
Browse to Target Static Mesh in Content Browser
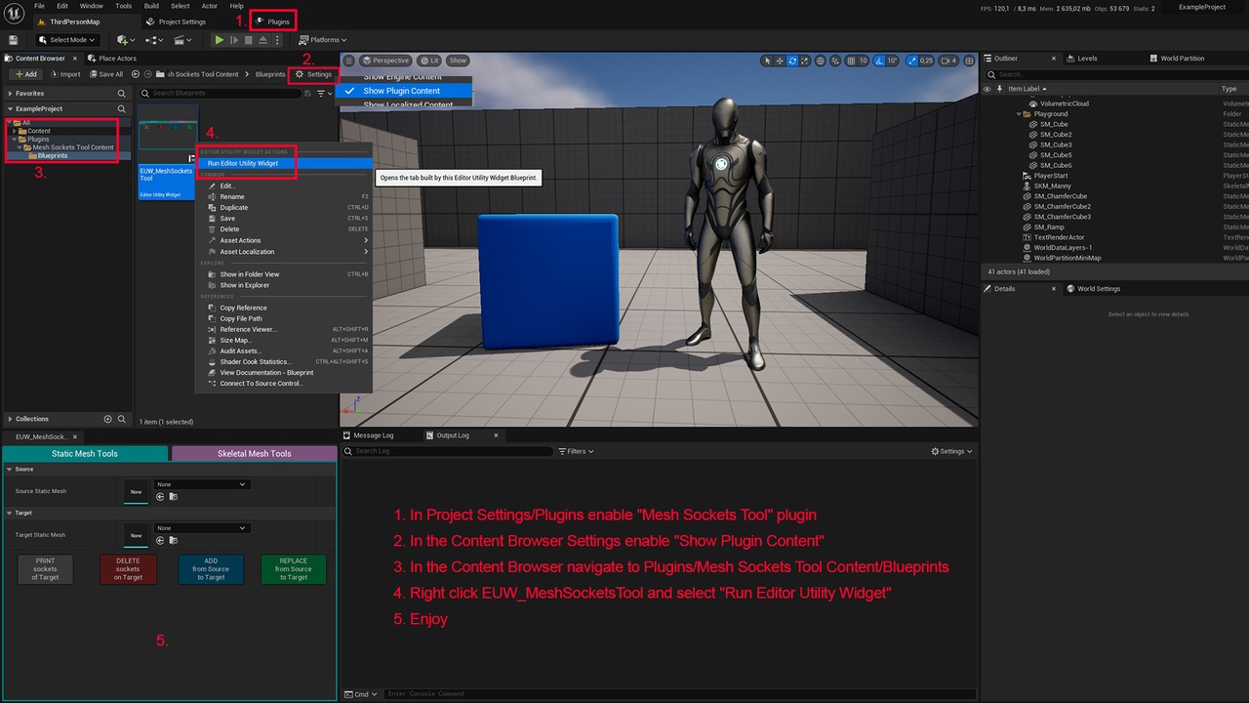[x=174, y=540]
